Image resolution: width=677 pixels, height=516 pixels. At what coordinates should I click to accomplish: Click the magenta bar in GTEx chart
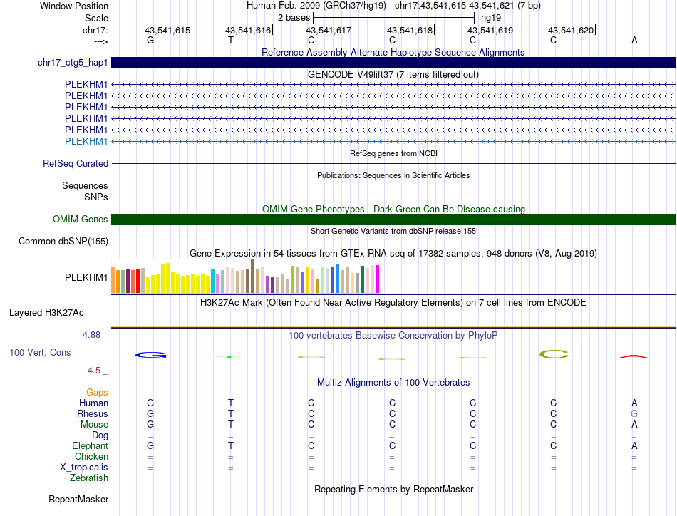(x=378, y=279)
